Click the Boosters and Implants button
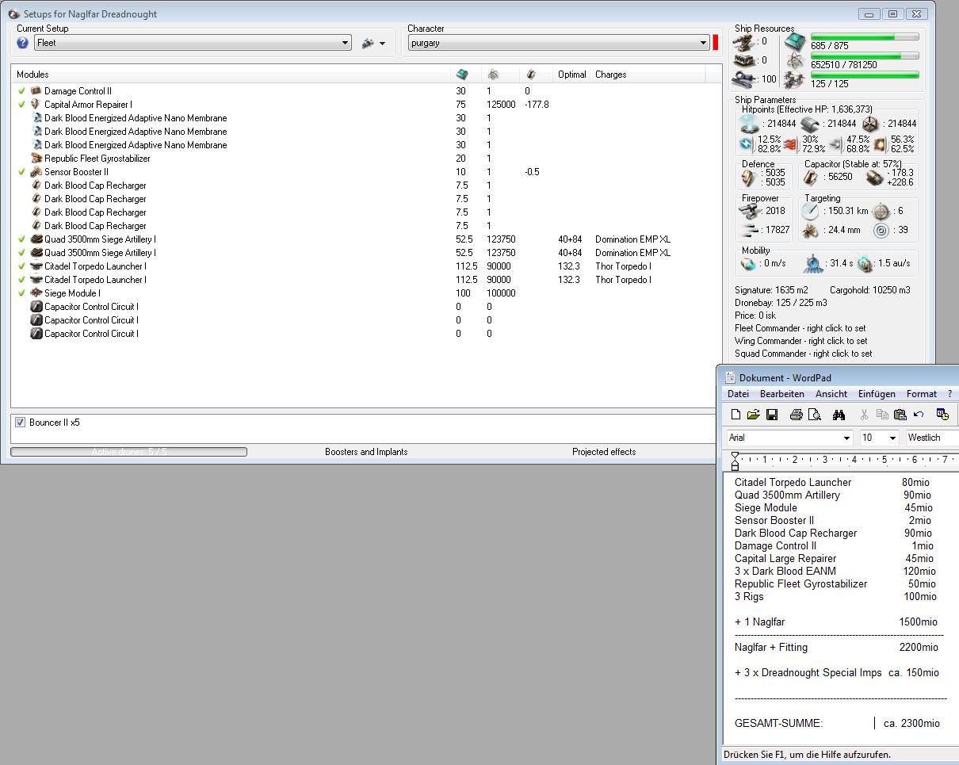 click(x=366, y=452)
